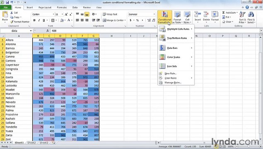Screen dimensions: 263x149
Task: Click the Decrease Decimal icon
Action: pos(154,20)
